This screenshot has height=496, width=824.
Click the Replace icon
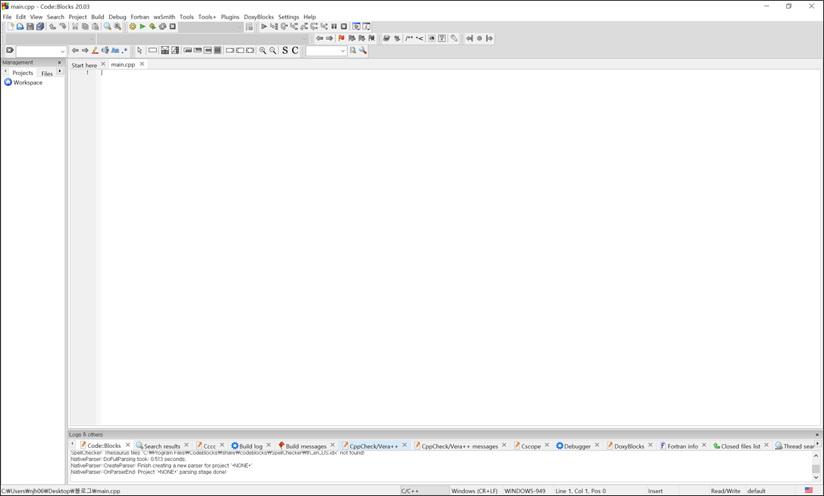pos(118,26)
